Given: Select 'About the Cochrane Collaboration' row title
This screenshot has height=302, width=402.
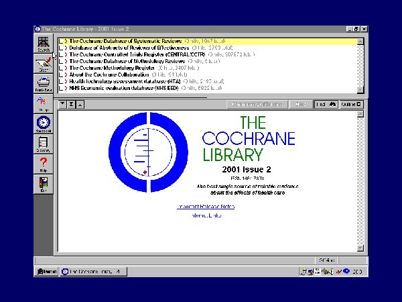Looking at the screenshot, I should click(109, 74).
